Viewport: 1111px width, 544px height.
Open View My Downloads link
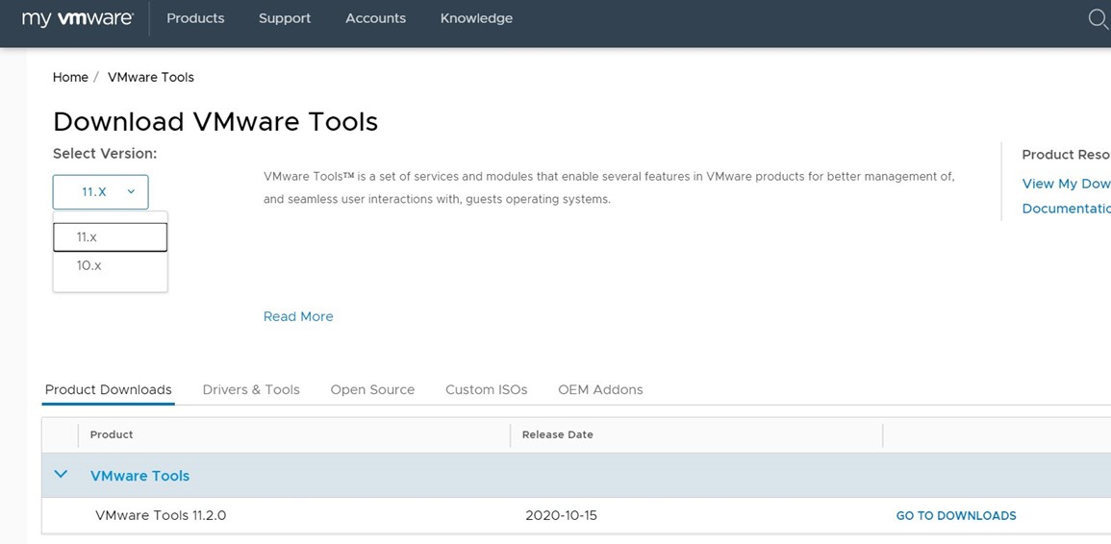(1065, 184)
